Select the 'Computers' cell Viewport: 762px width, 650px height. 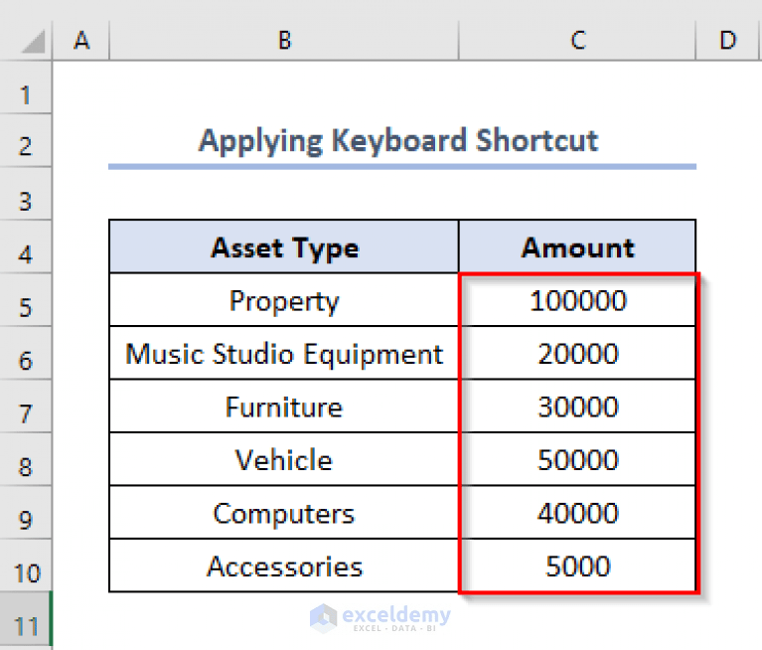(x=284, y=513)
